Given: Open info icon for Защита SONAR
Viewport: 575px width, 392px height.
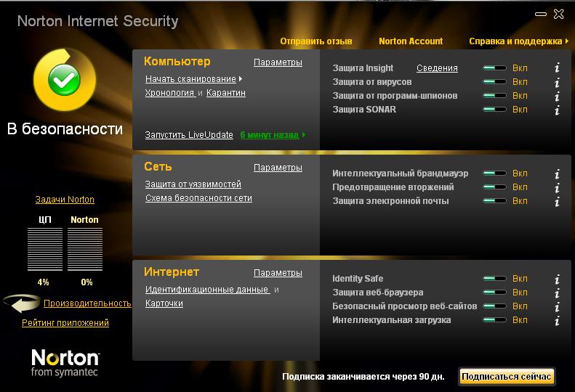Looking at the screenshot, I should (557, 110).
